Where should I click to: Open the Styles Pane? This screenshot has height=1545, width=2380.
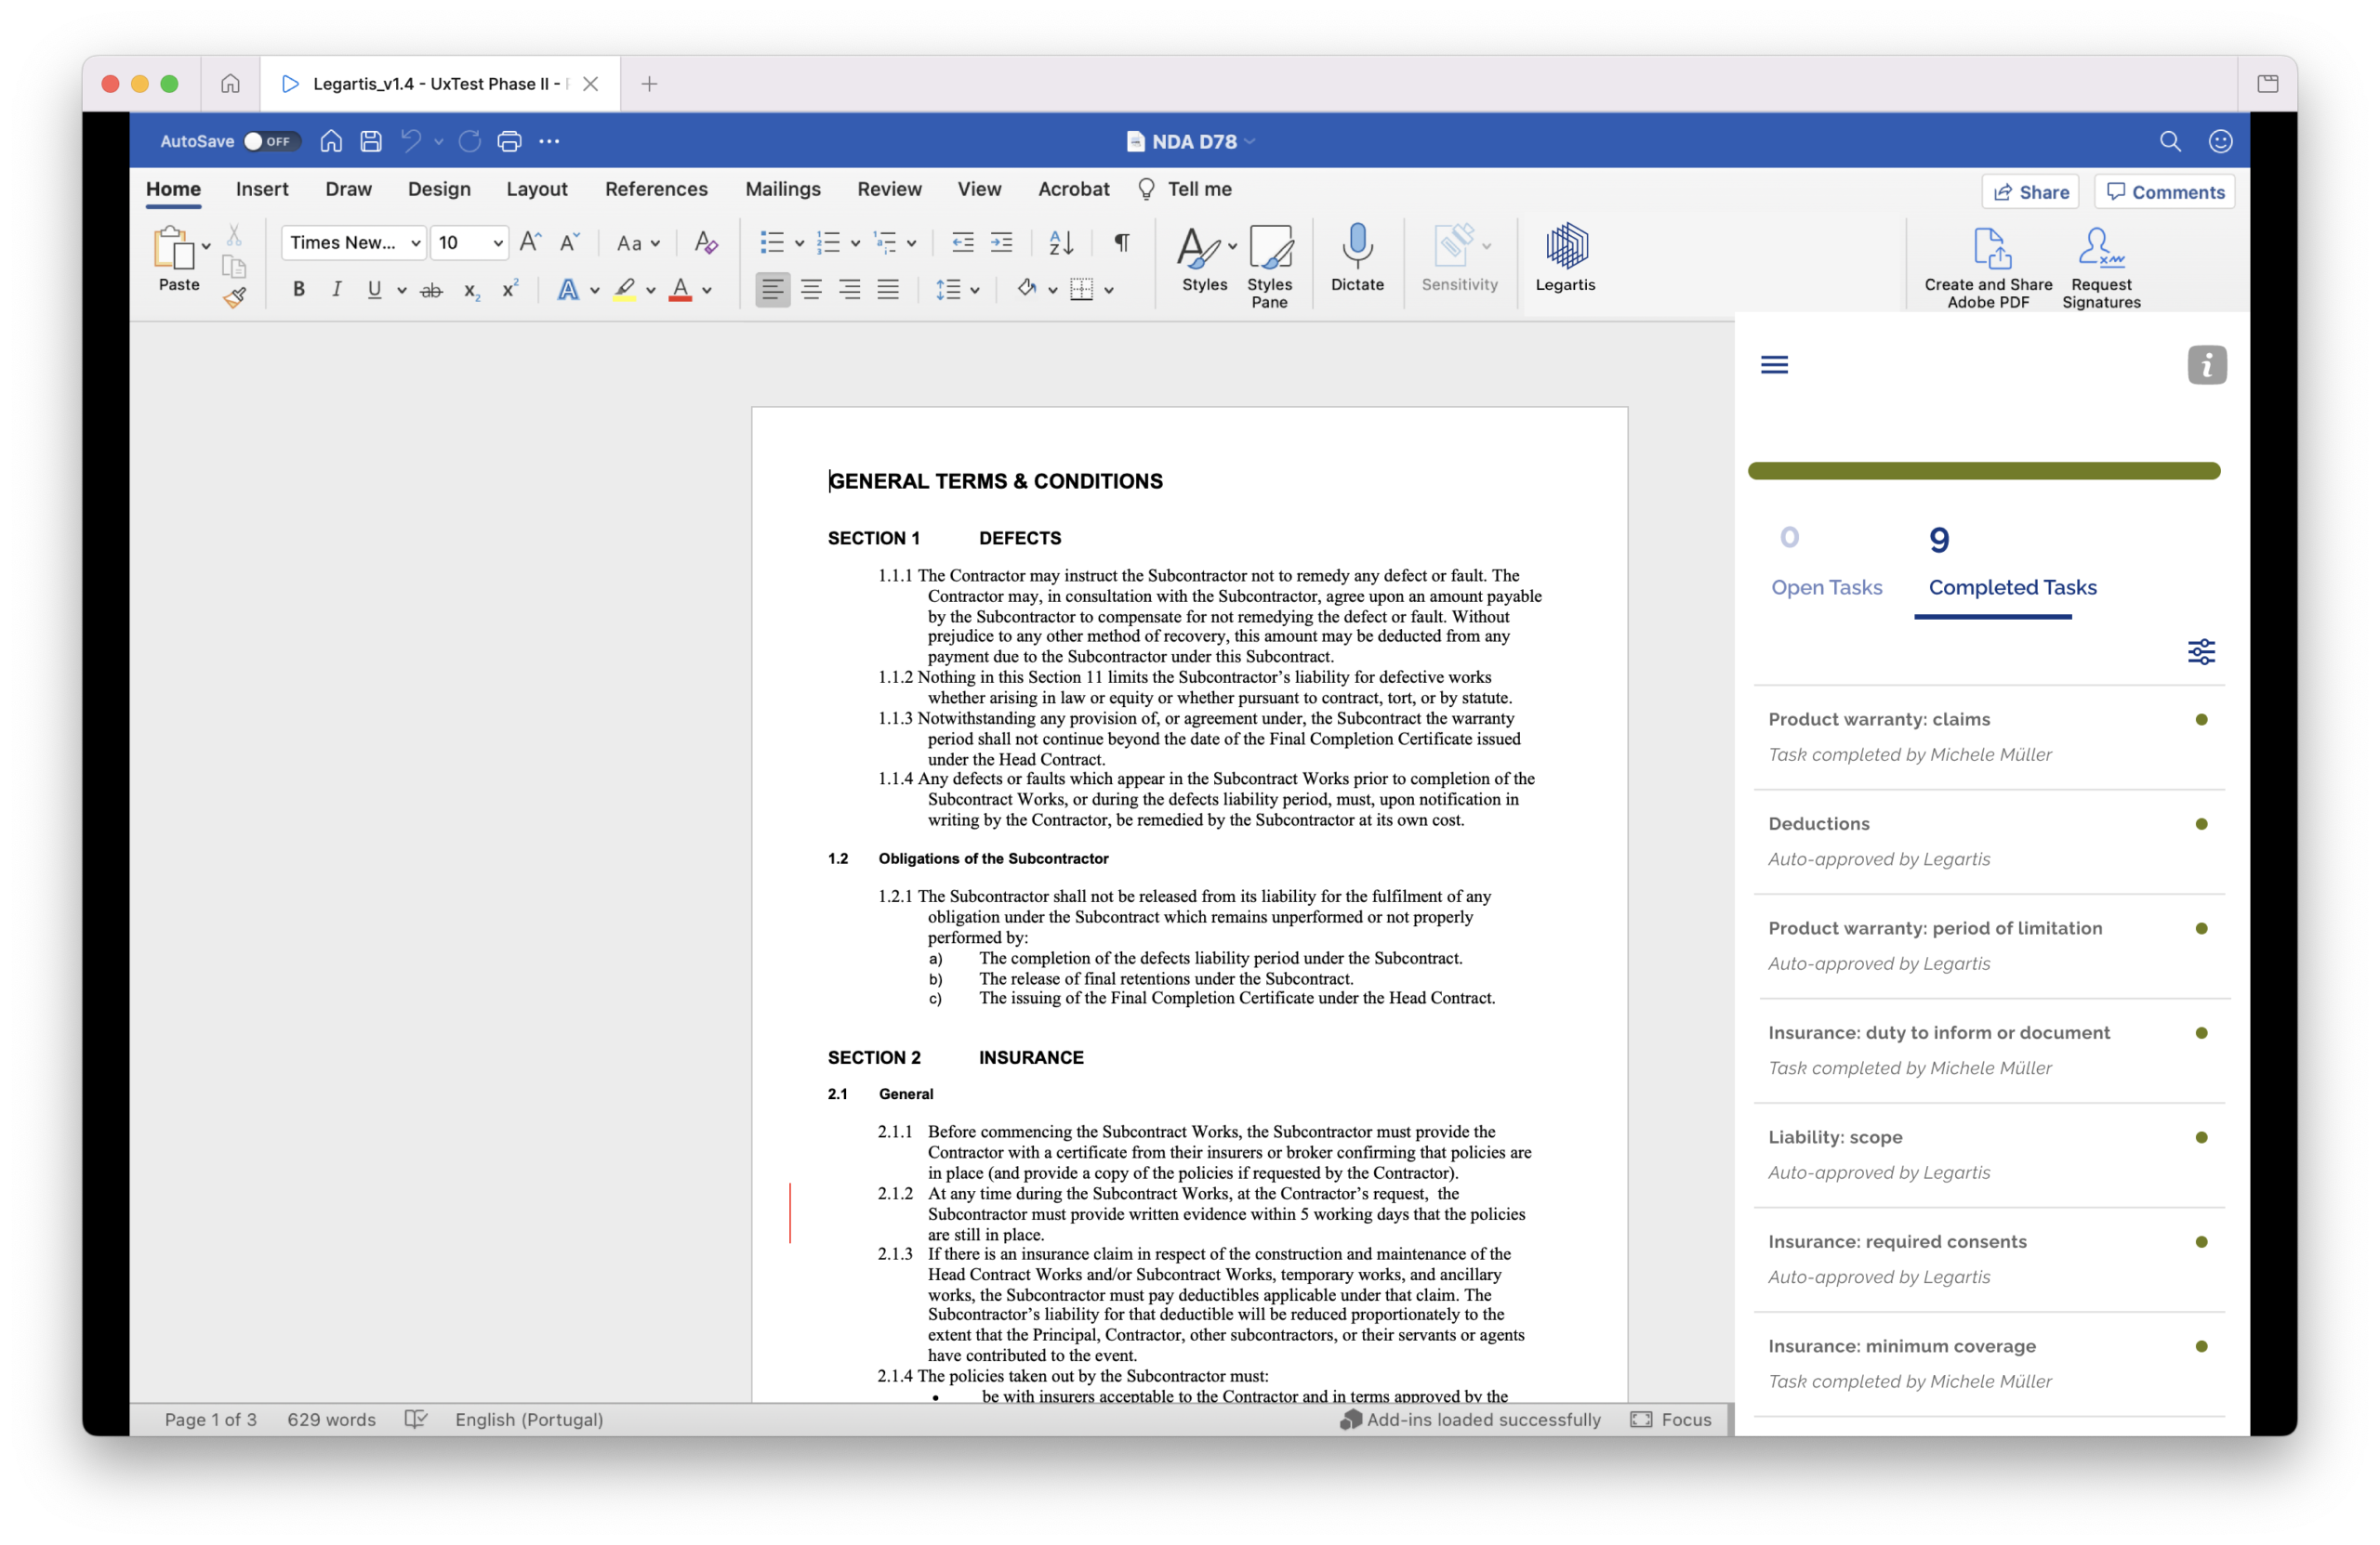1269,266
